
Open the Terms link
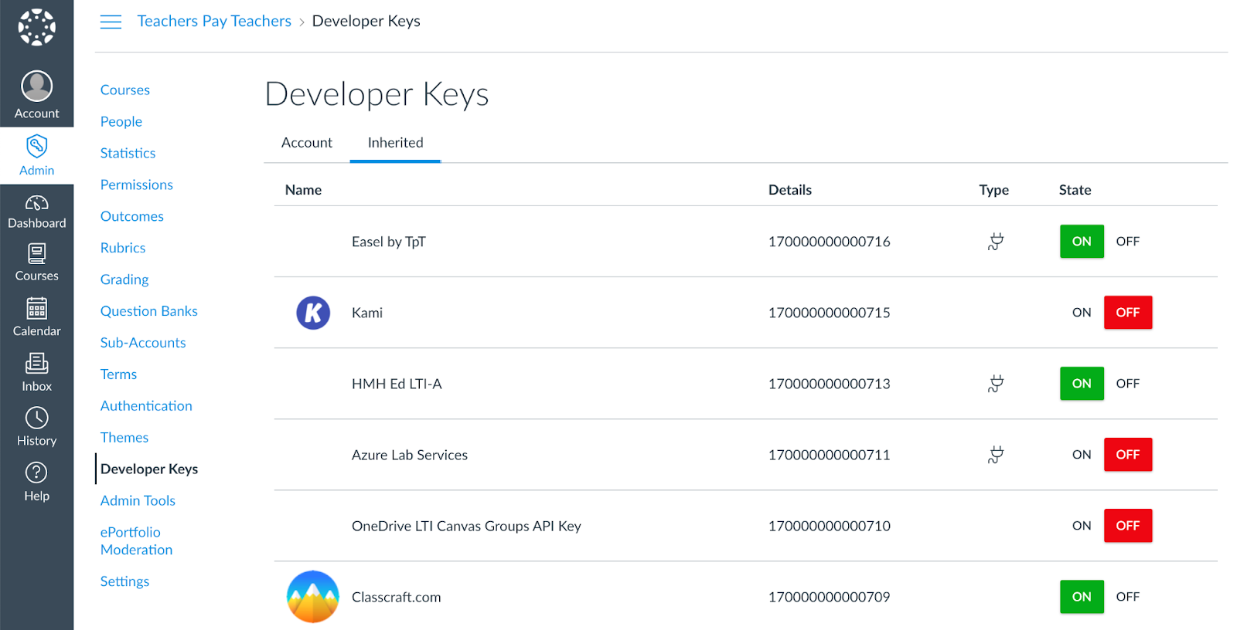[x=118, y=374]
